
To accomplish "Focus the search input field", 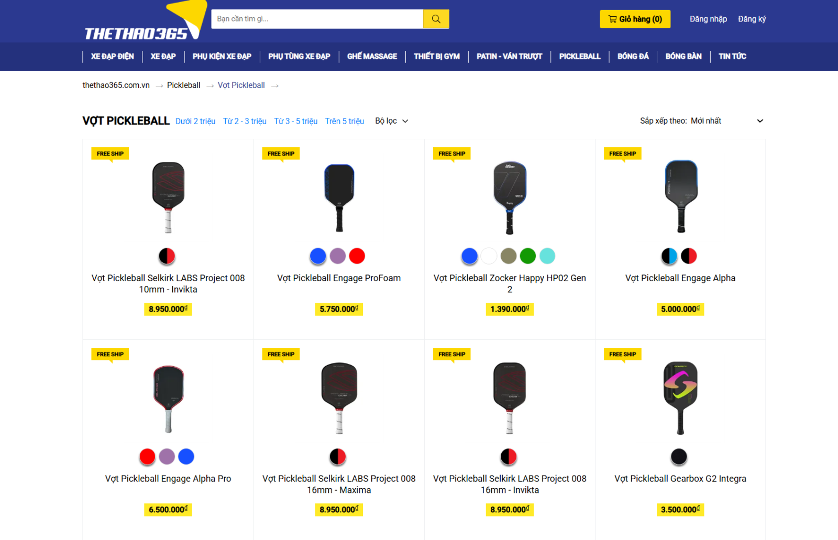I will (x=317, y=19).
